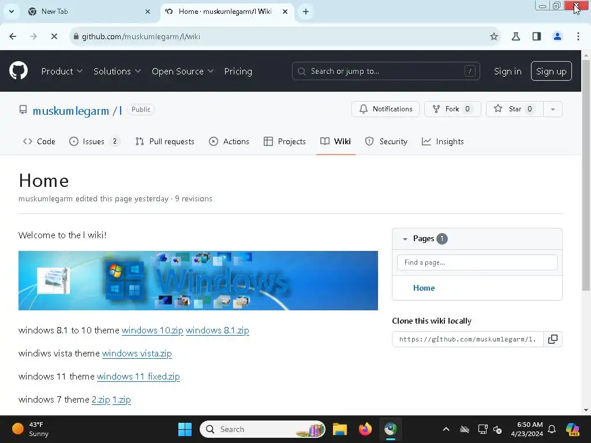Click the Windows banner image
This screenshot has width=591, height=443.
click(x=198, y=281)
